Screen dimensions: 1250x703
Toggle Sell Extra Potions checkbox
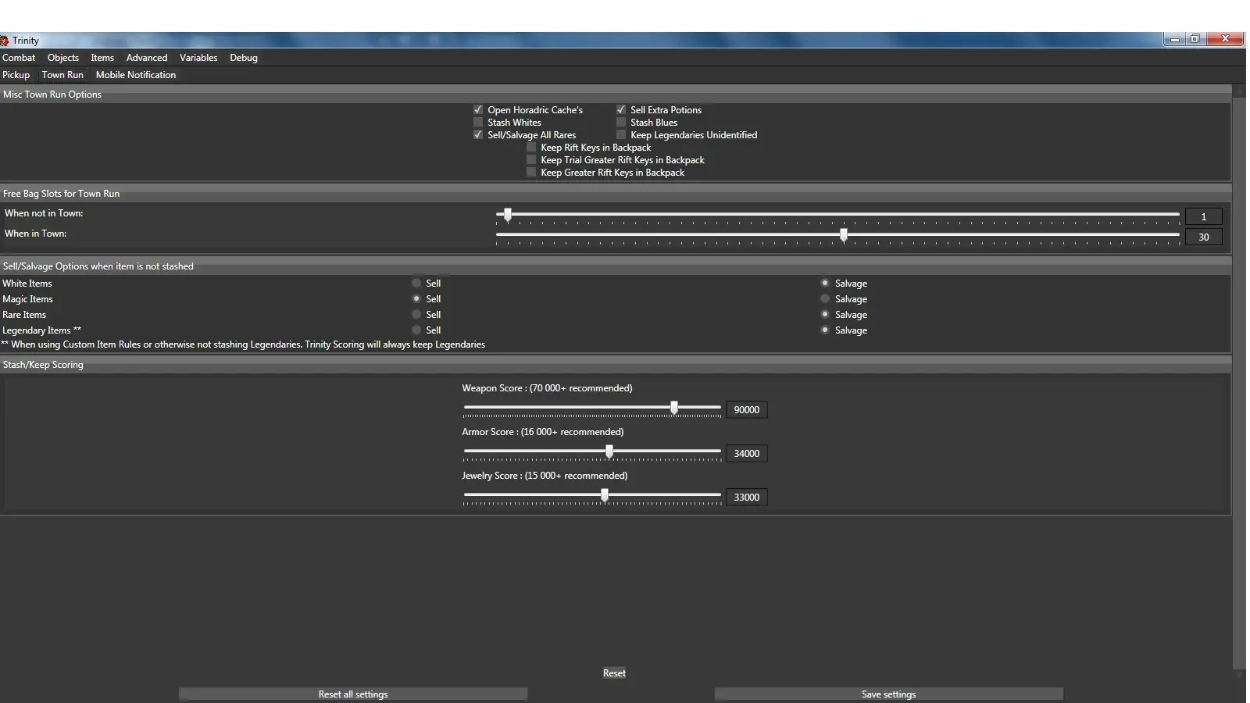pyautogui.click(x=621, y=110)
